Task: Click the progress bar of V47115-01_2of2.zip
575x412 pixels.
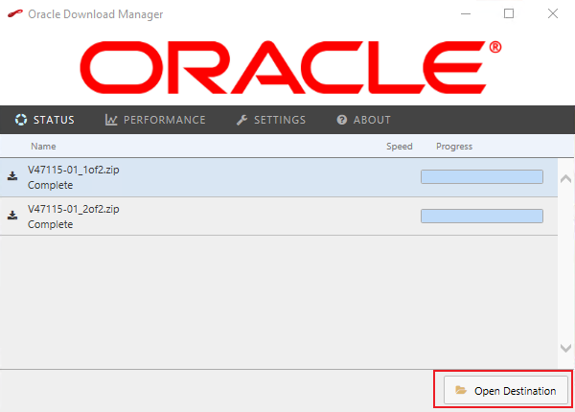Action: pyautogui.click(x=482, y=216)
